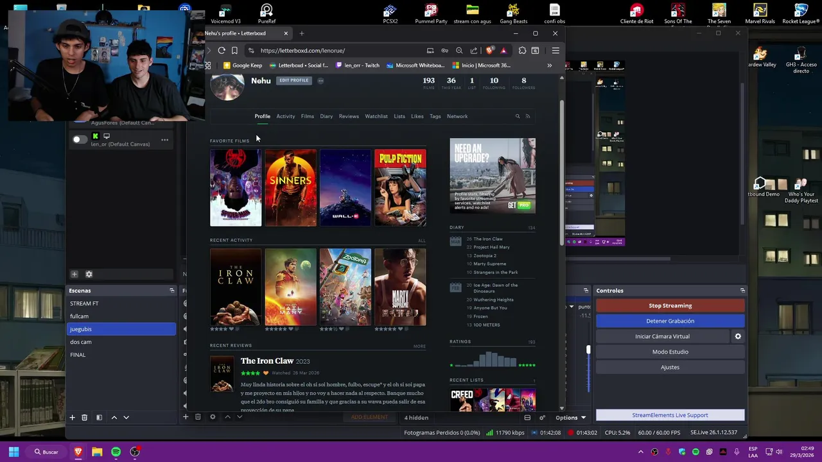Screen dimensions: 822x462
Task: Toggle the len_or Default Canvas switch
Action: pyautogui.click(x=80, y=139)
